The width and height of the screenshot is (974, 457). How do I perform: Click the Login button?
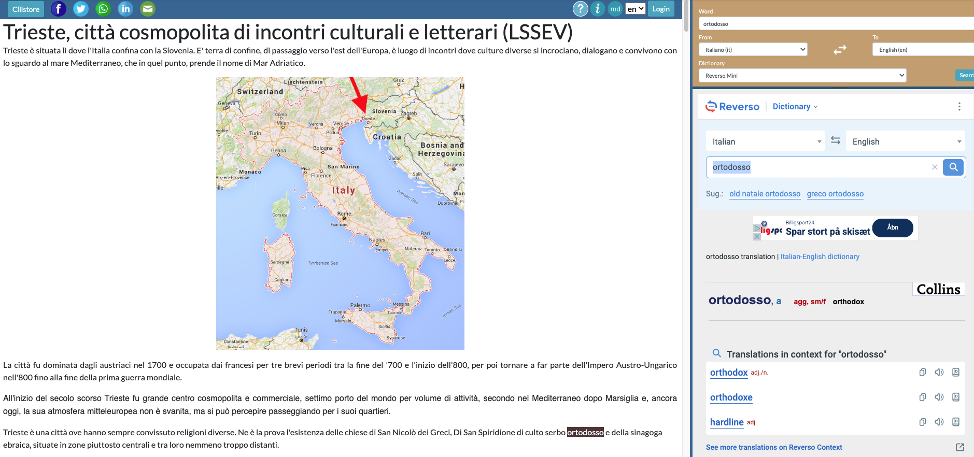coord(661,9)
